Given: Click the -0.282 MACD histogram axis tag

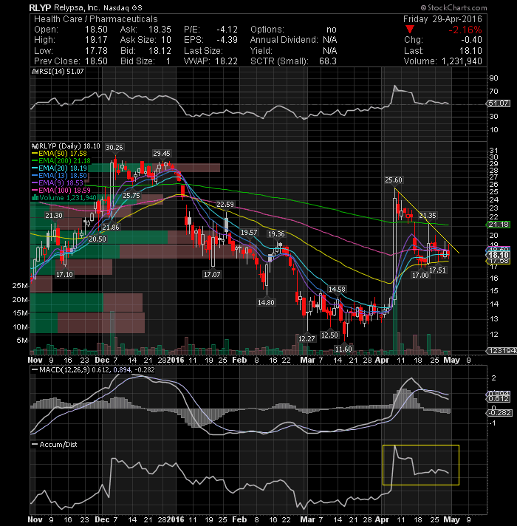Looking at the screenshot, I should pyautogui.click(x=499, y=413).
